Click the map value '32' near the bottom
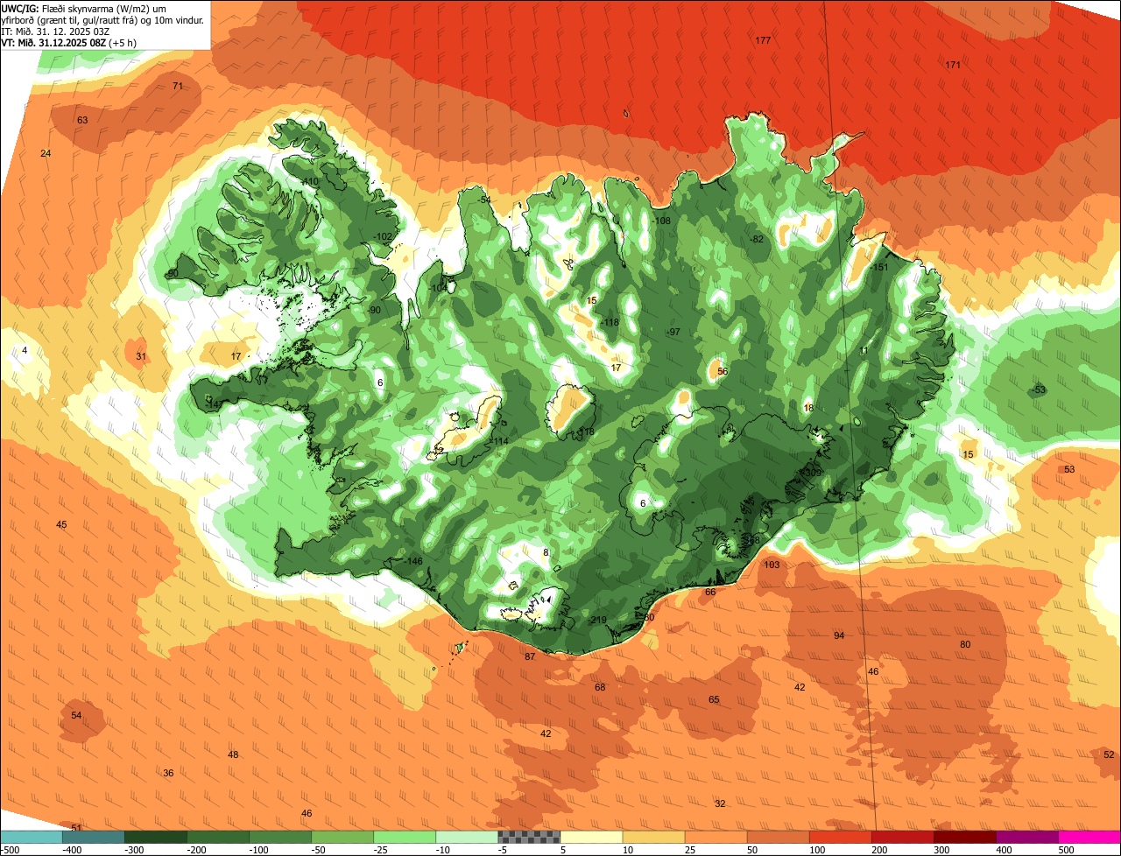This screenshot has width=1121, height=856. (x=720, y=803)
